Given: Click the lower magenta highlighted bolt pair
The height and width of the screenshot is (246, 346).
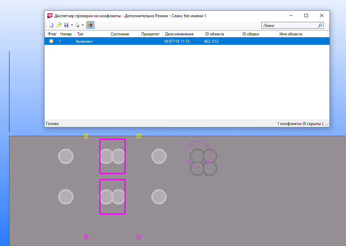Looking at the screenshot, I should [x=112, y=196].
